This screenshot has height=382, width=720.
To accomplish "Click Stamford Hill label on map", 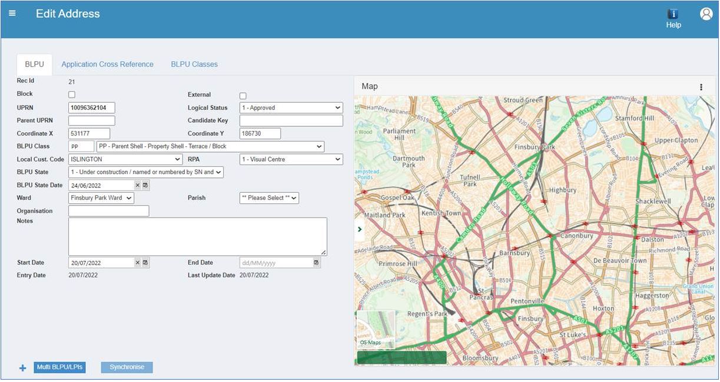I will click(x=634, y=118).
